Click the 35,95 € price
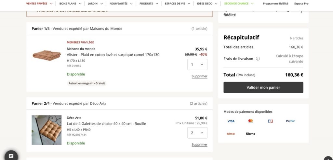This screenshot has width=333, height=160. [201, 49]
